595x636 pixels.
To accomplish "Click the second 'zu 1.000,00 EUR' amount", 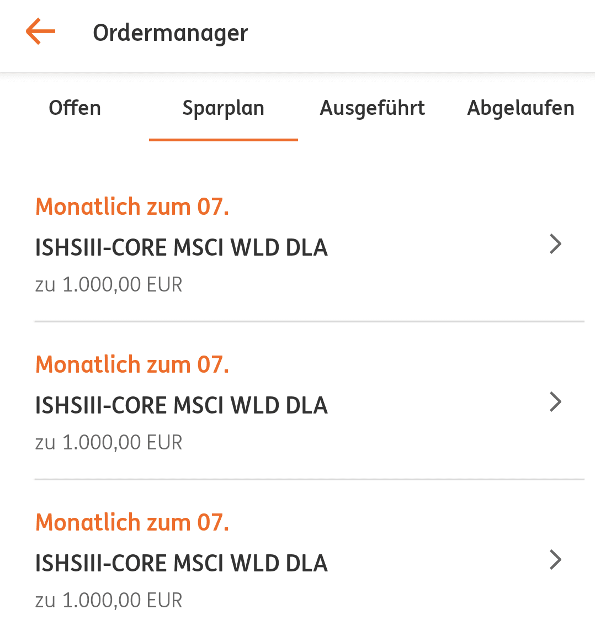I will tap(109, 443).
